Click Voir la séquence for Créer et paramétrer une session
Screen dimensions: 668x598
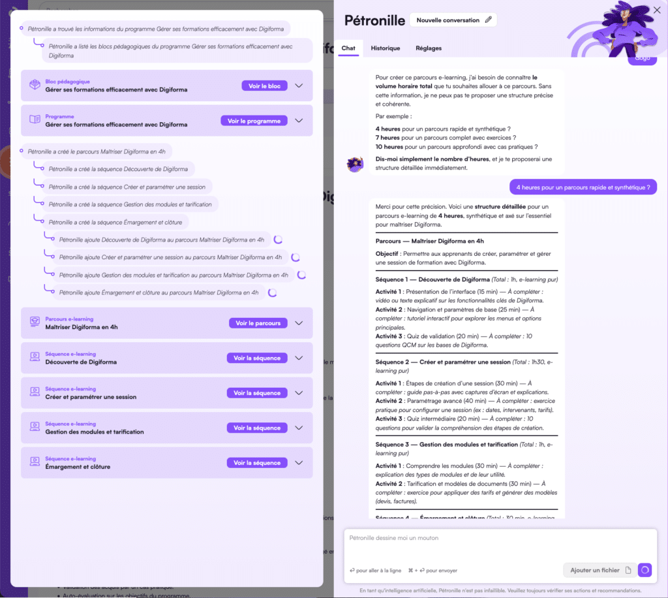point(257,393)
